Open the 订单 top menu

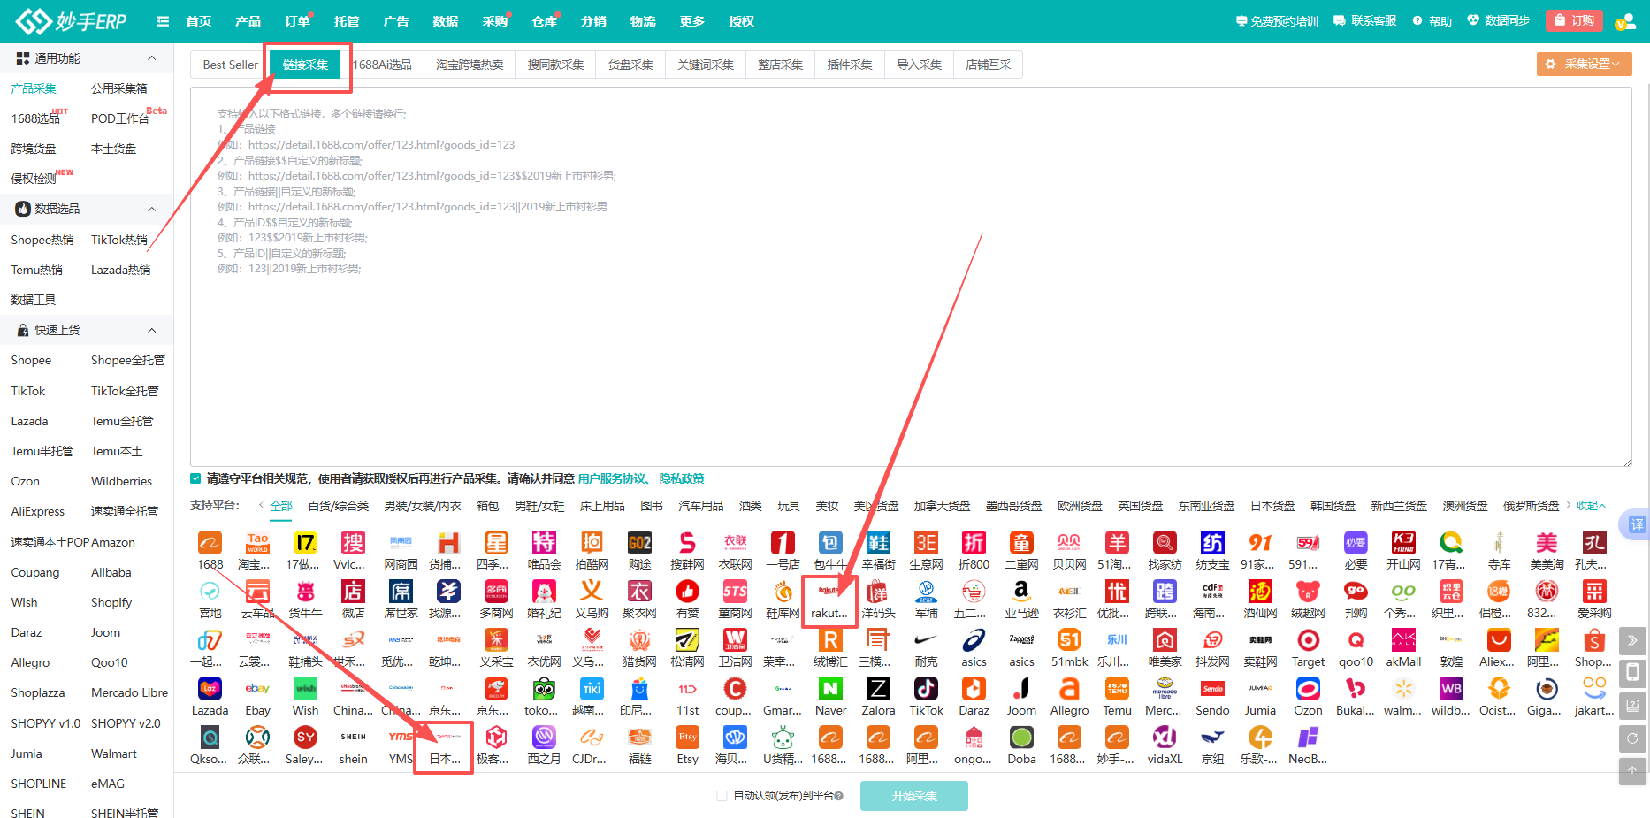[x=297, y=21]
